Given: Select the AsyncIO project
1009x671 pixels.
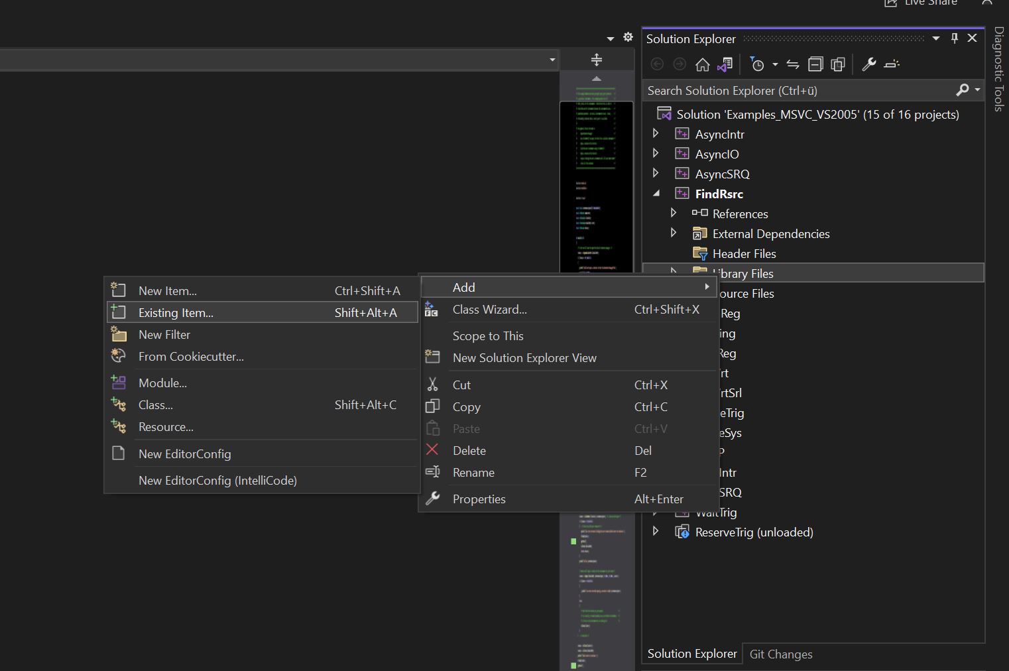Looking at the screenshot, I should click(x=717, y=154).
